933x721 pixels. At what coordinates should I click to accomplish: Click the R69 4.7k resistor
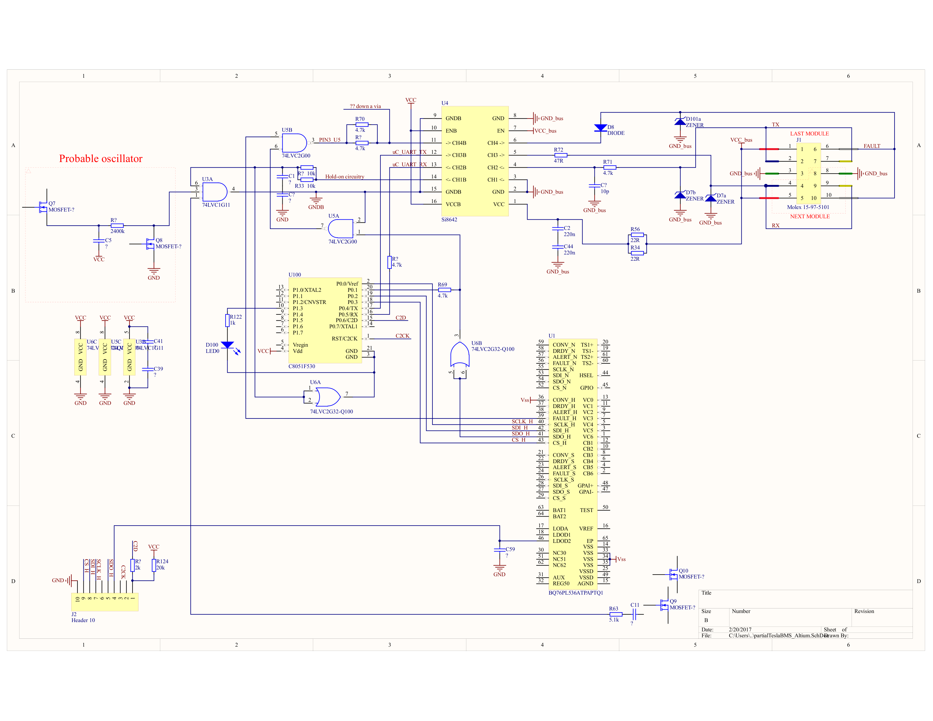tap(444, 290)
